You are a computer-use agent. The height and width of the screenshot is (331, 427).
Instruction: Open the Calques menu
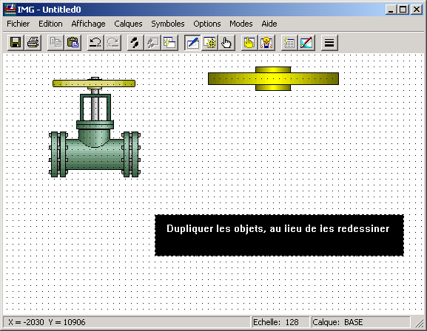(128, 24)
